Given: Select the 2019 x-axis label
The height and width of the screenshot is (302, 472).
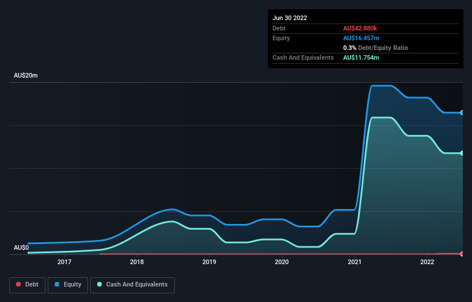Looking at the screenshot, I should point(209,262).
